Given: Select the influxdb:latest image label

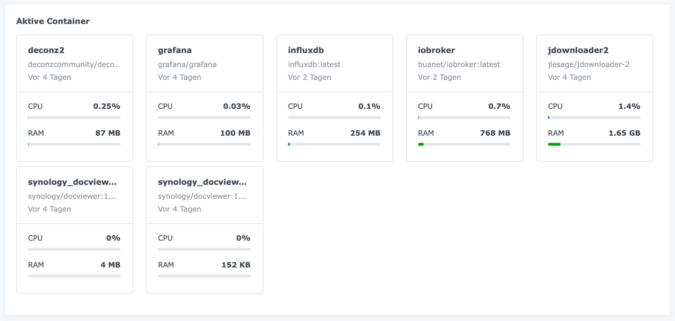Looking at the screenshot, I should pos(314,65).
